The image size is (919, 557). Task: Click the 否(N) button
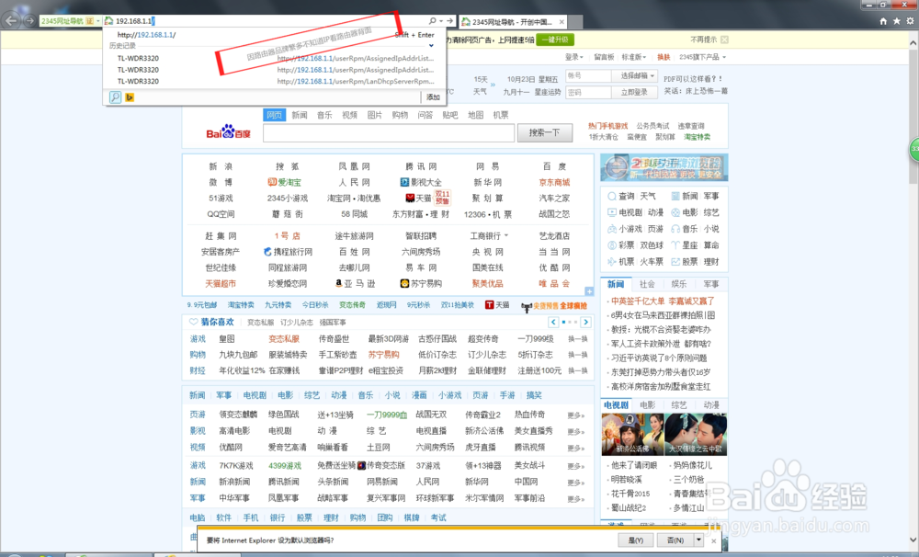(x=675, y=540)
